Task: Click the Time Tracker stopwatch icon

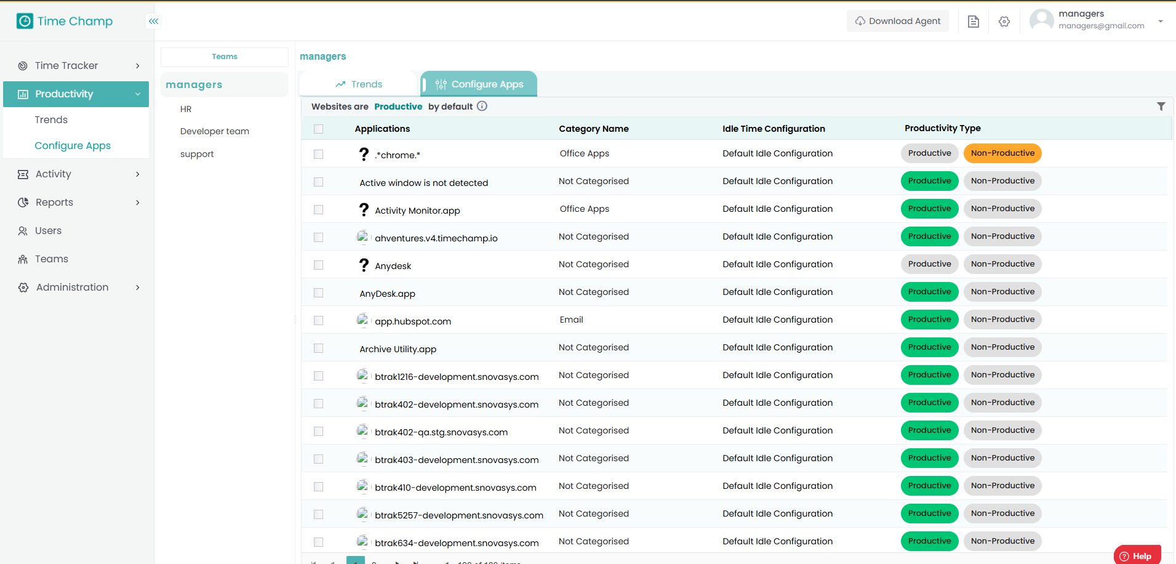Action: (x=23, y=66)
